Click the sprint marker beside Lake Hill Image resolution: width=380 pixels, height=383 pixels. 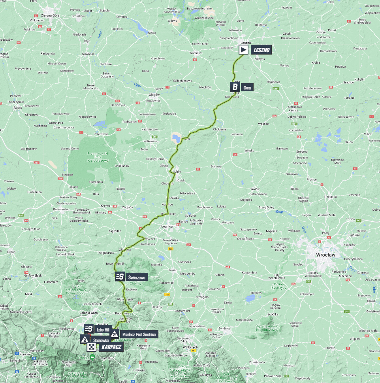click(x=88, y=329)
